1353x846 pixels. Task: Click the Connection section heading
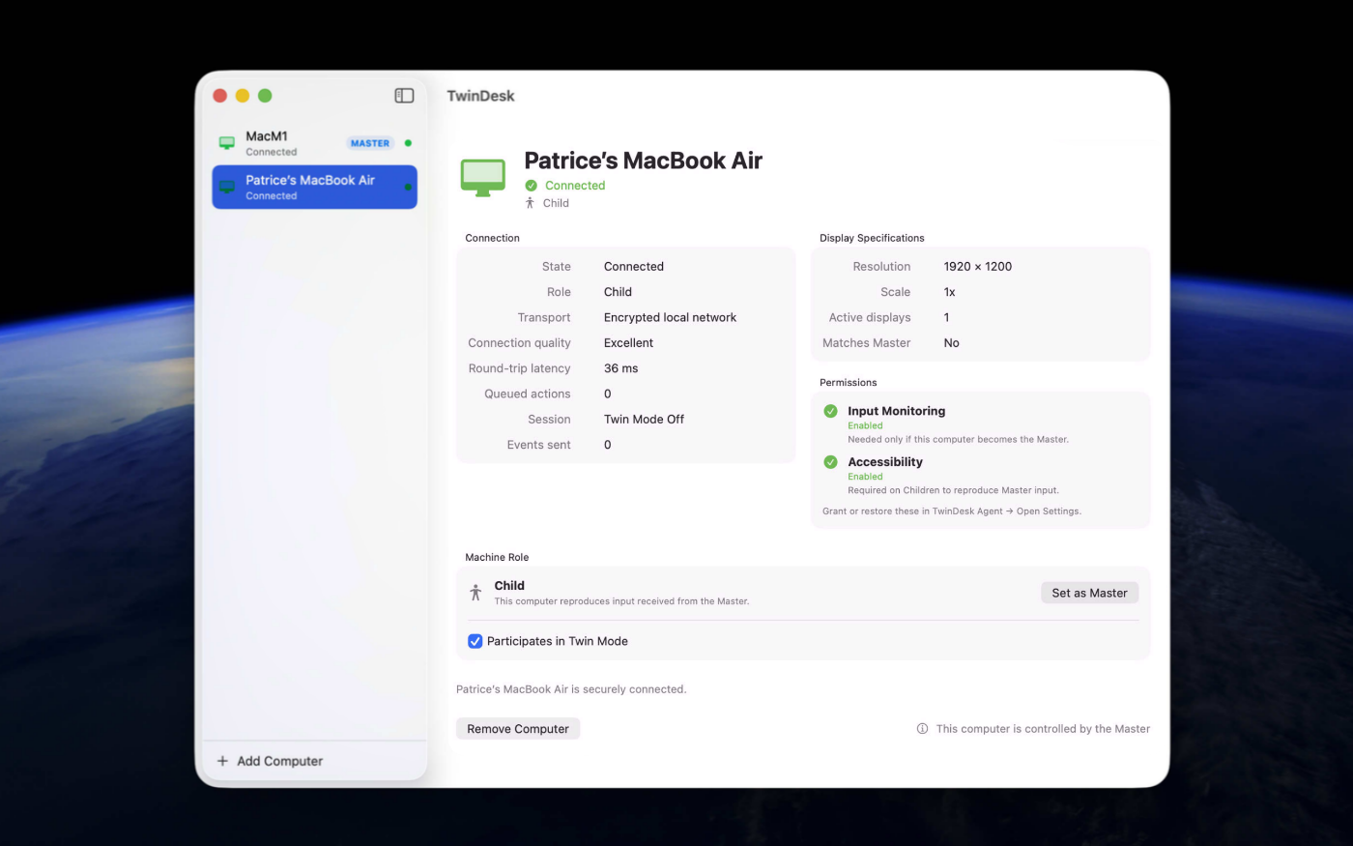[x=492, y=238]
